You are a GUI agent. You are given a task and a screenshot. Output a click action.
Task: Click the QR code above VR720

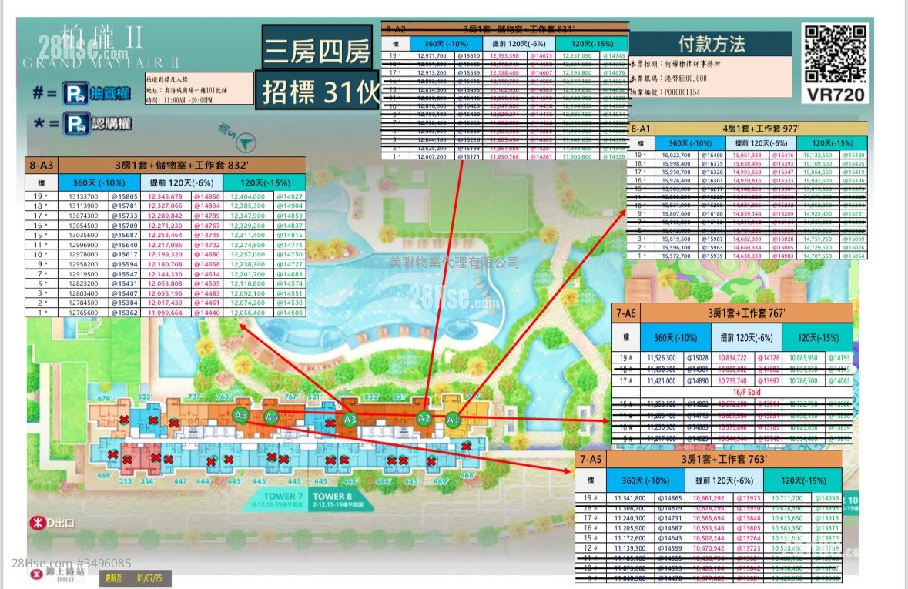(836, 53)
